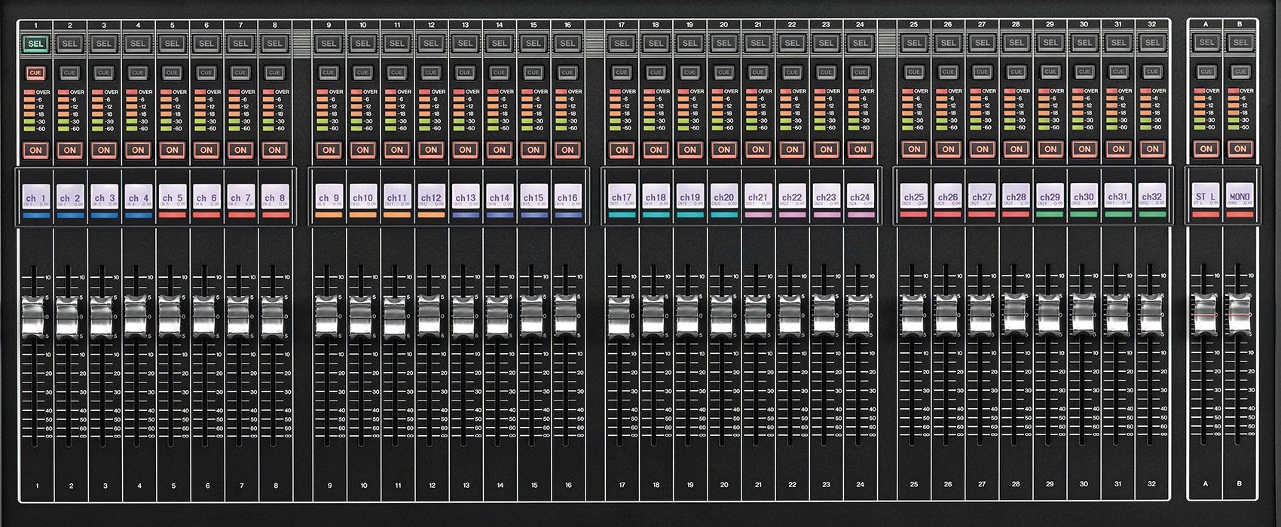
Task: Click SEL for channel 27
Action: click(x=982, y=42)
